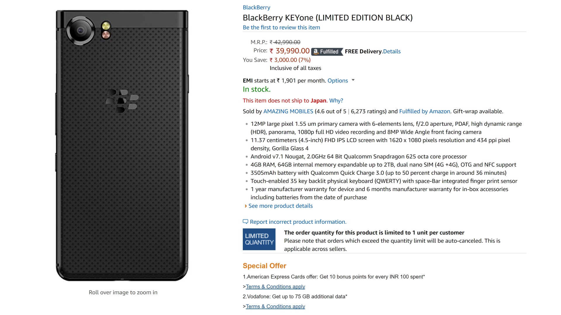561x315 pixels.
Task: Click the product title heading
Action: coord(327,18)
